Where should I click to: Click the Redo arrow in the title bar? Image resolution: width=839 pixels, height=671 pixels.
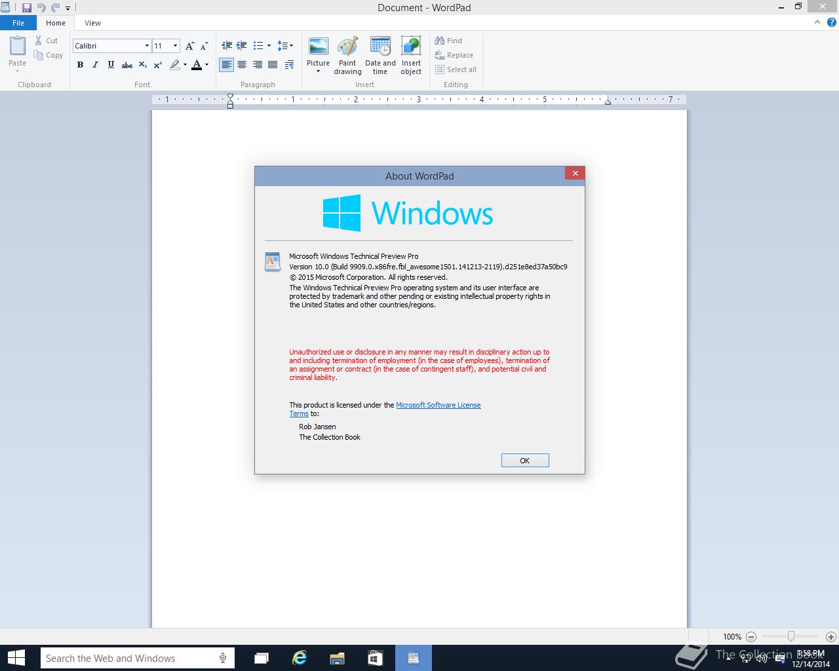coord(55,8)
